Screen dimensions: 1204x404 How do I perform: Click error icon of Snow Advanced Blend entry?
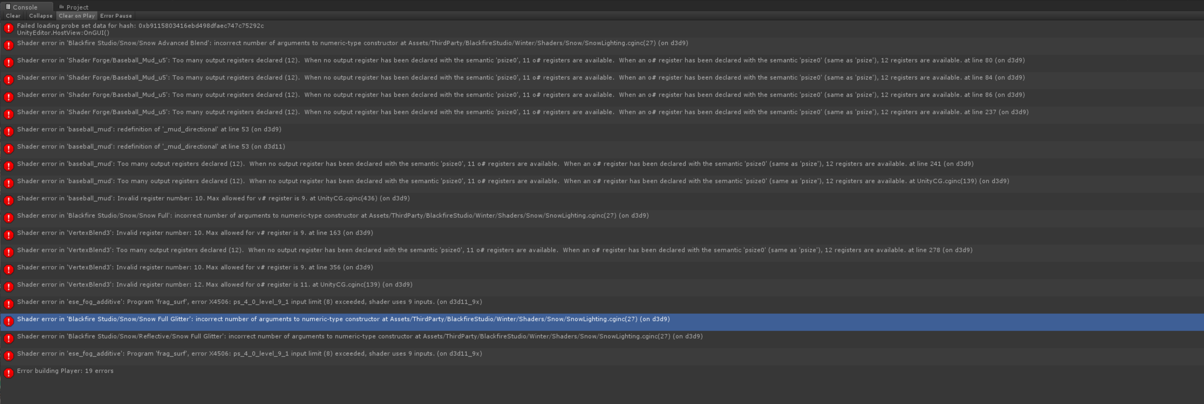click(x=8, y=46)
